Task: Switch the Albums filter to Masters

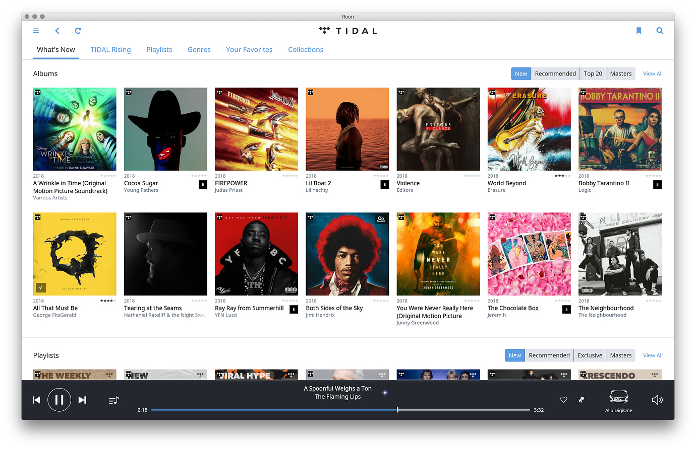Action: click(620, 73)
